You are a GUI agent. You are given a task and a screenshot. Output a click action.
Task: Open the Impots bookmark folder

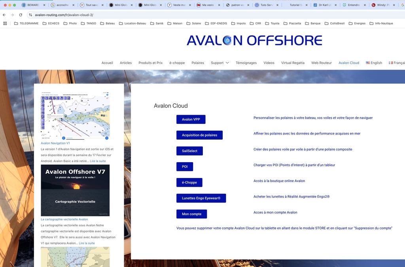[238, 23]
